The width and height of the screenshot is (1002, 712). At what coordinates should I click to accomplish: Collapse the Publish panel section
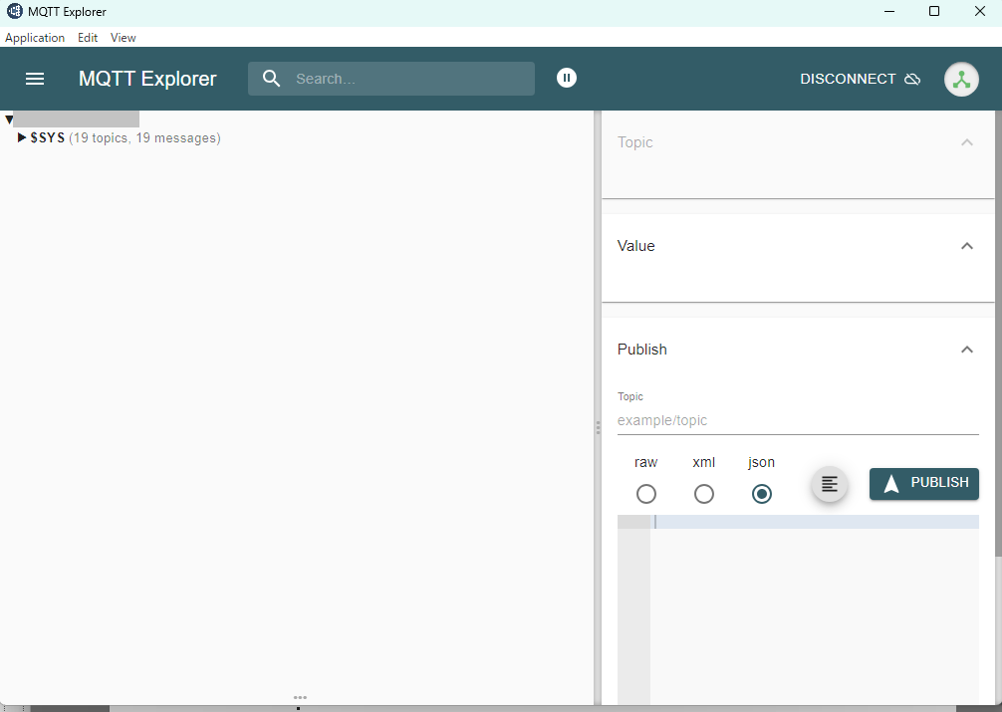coord(966,350)
